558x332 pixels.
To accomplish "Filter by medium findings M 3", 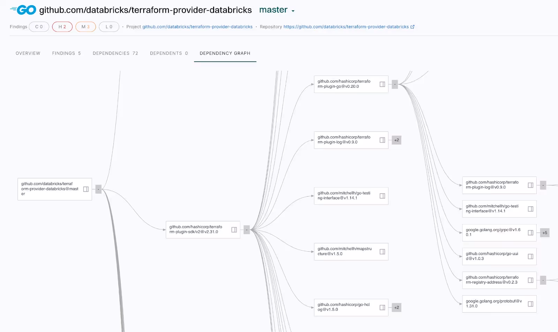I will 86,27.
